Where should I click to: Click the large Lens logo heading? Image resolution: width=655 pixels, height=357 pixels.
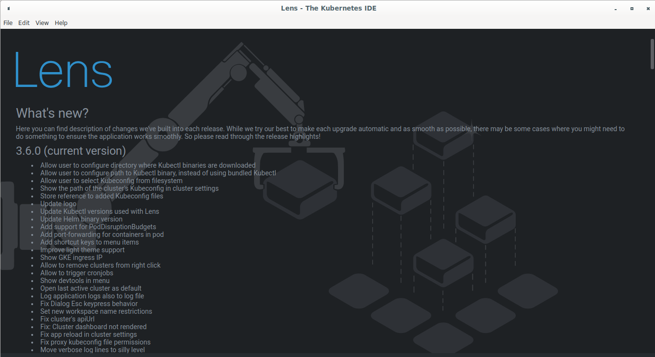coord(63,70)
